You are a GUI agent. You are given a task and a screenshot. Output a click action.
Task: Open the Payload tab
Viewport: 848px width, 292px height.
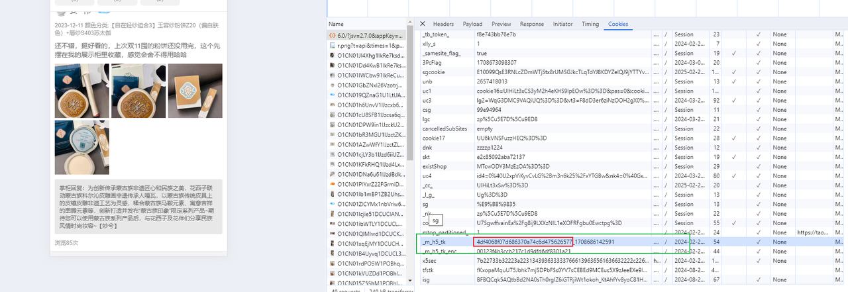tap(472, 24)
